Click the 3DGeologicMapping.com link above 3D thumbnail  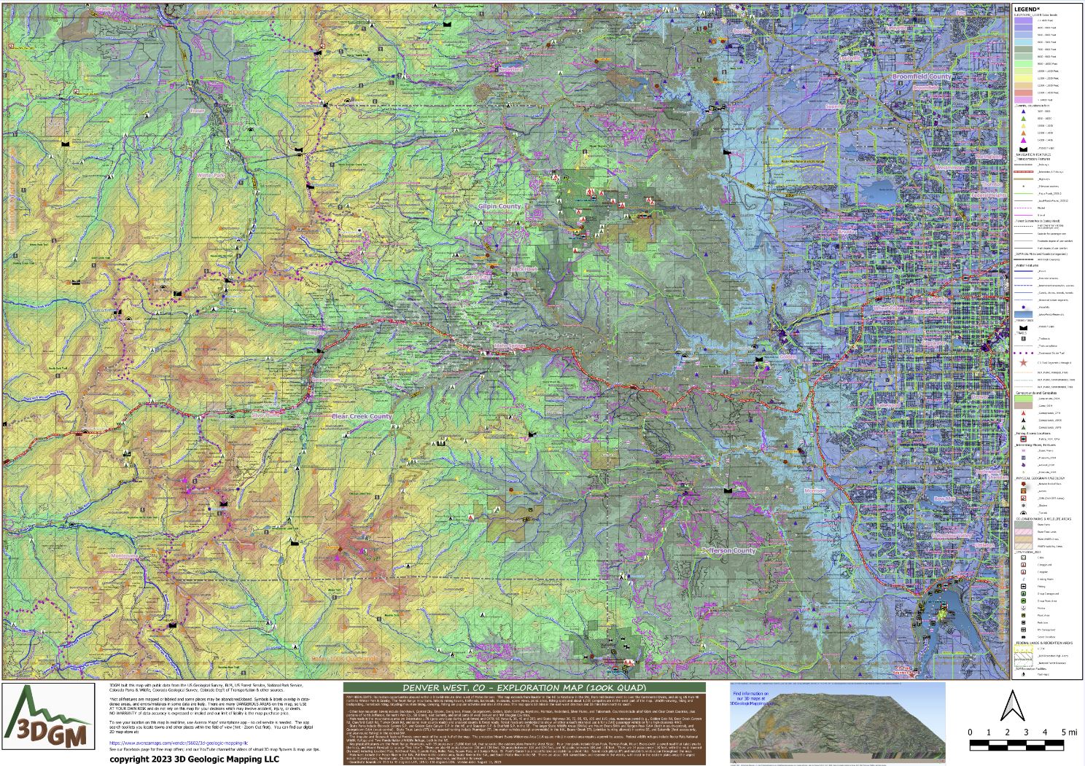click(x=752, y=705)
